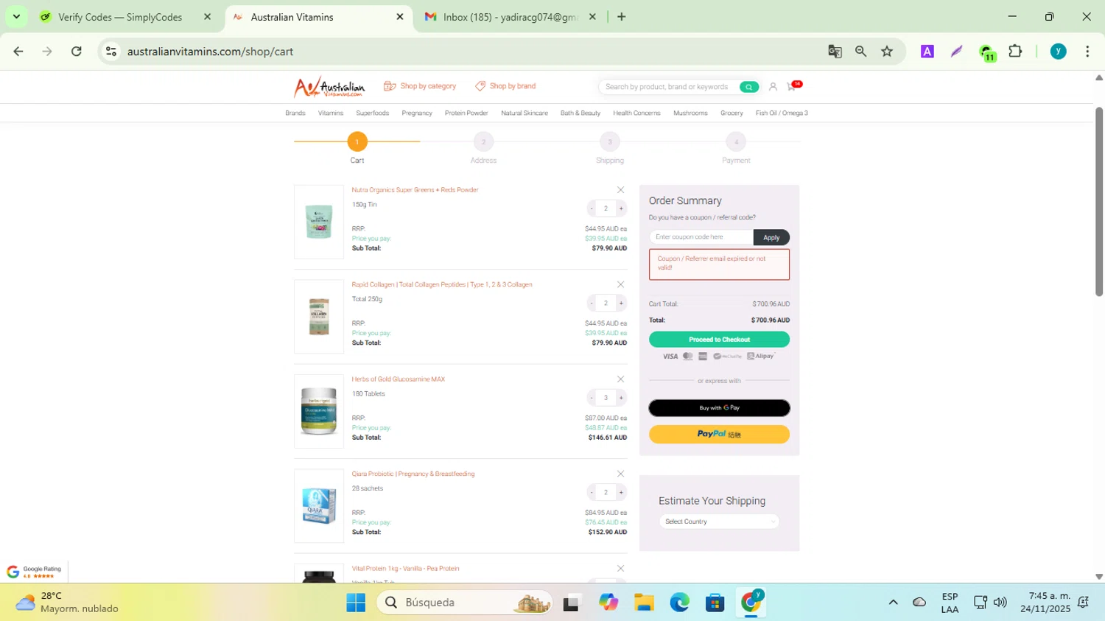Open the Pregnancy menu
The image size is (1105, 621).
click(417, 113)
